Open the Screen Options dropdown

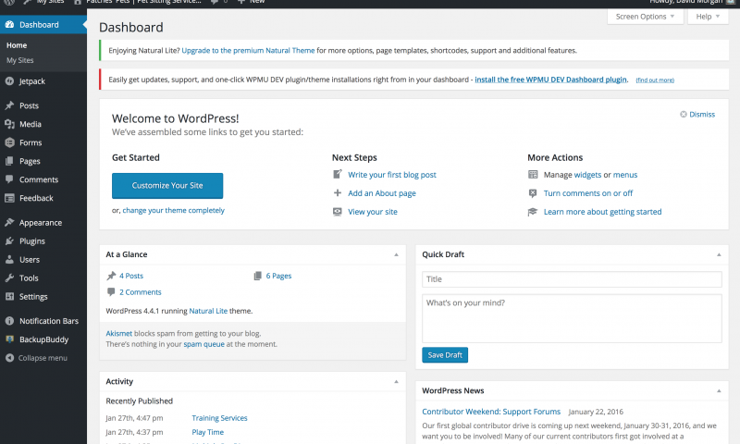645,17
